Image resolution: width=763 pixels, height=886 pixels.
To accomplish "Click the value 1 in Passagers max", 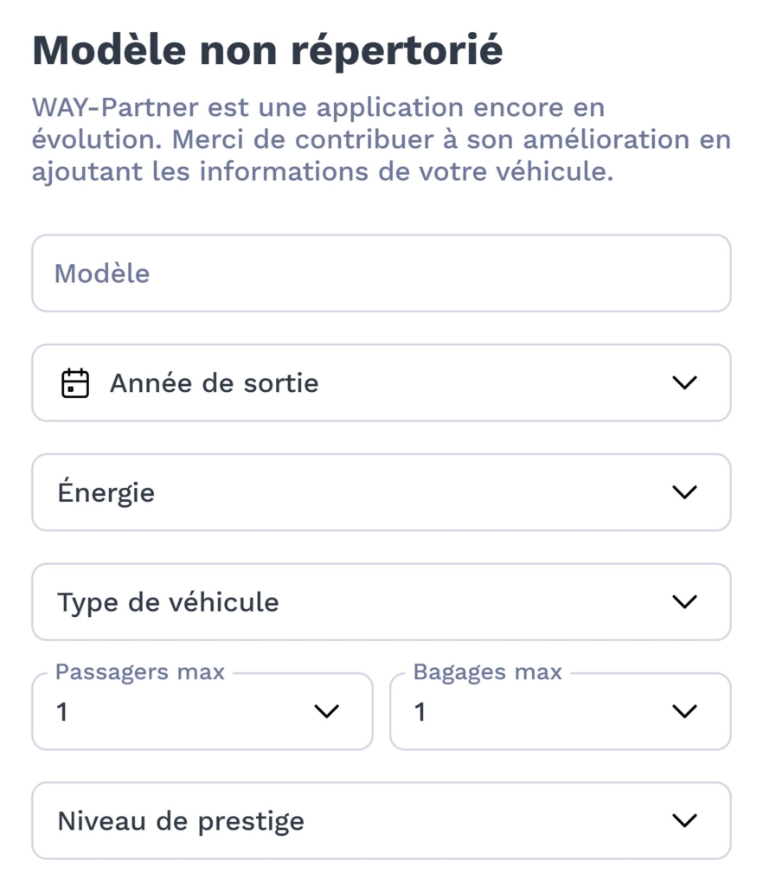I will [x=62, y=713].
